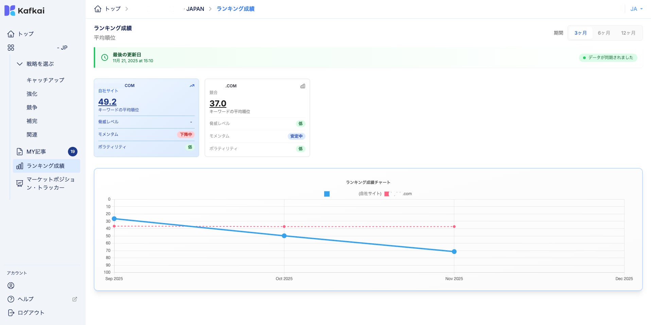Click the 49.2 average rank value

[107, 102]
